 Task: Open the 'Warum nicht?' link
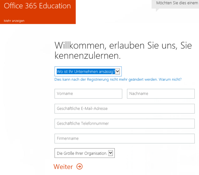tap(170, 80)
